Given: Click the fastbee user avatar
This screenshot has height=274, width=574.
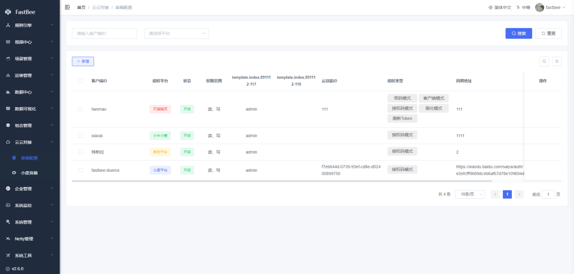Looking at the screenshot, I should [539, 7].
